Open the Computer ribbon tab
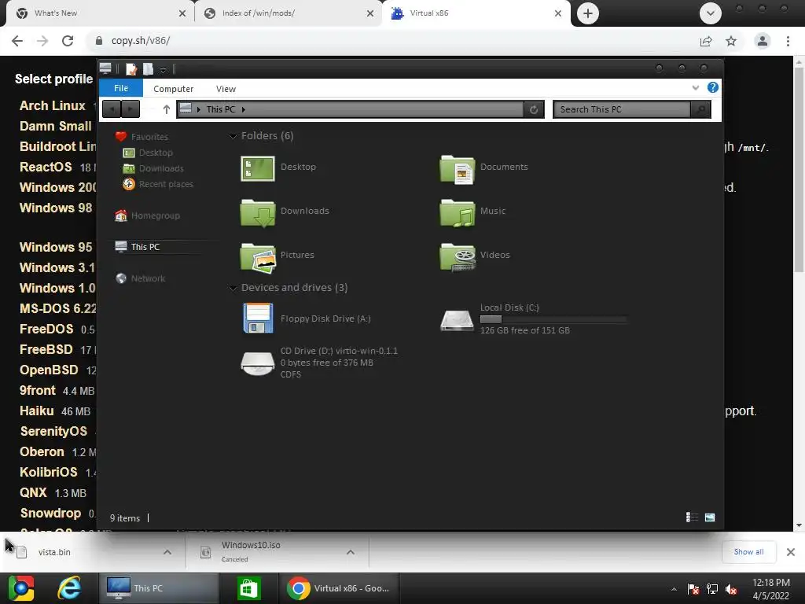 pyautogui.click(x=174, y=88)
